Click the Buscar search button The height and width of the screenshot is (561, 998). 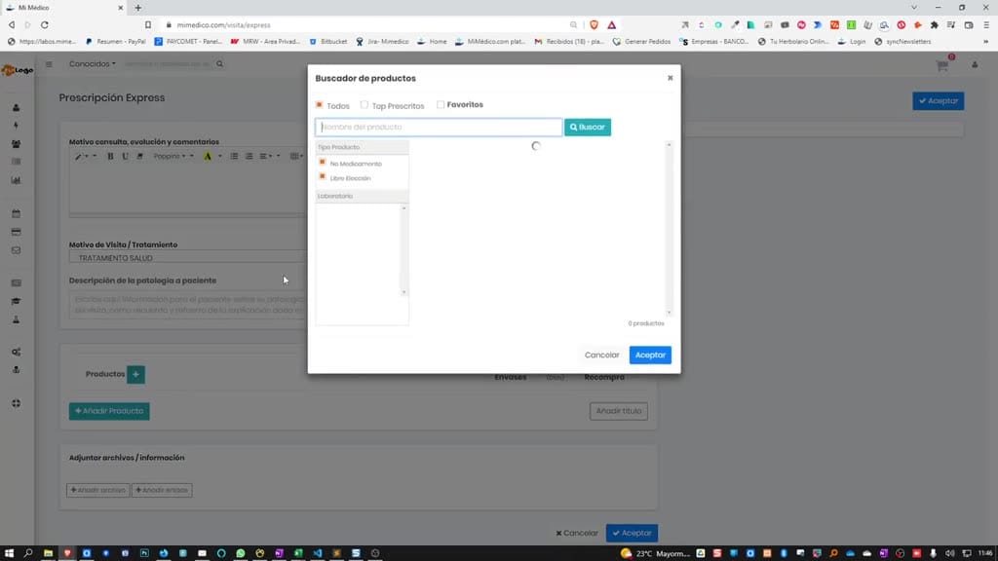[x=587, y=128]
